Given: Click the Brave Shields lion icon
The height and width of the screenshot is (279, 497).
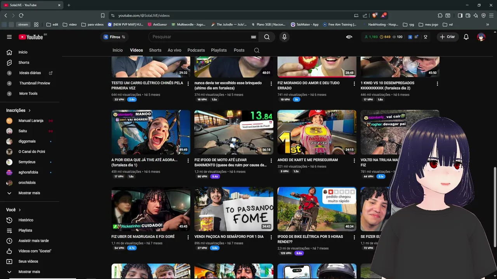Looking at the screenshot, I should [375, 15].
